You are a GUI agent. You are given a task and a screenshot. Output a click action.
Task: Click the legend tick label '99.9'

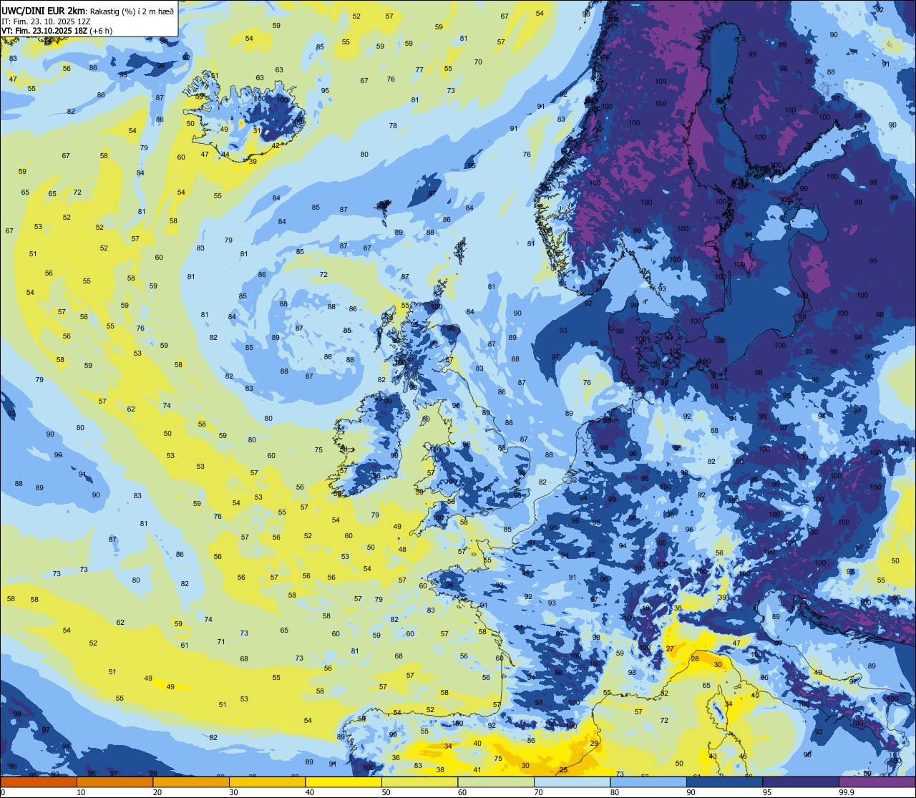tap(847, 792)
